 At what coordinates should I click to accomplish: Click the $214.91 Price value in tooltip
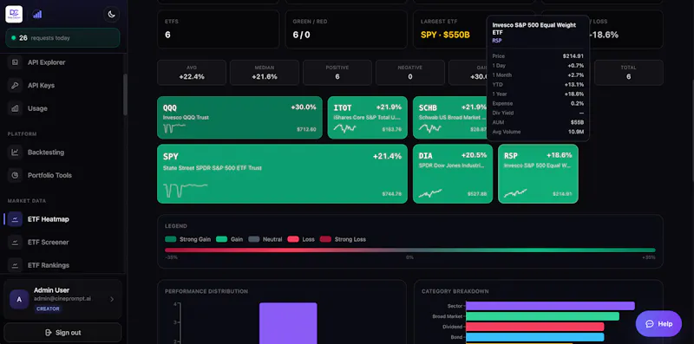coord(573,56)
